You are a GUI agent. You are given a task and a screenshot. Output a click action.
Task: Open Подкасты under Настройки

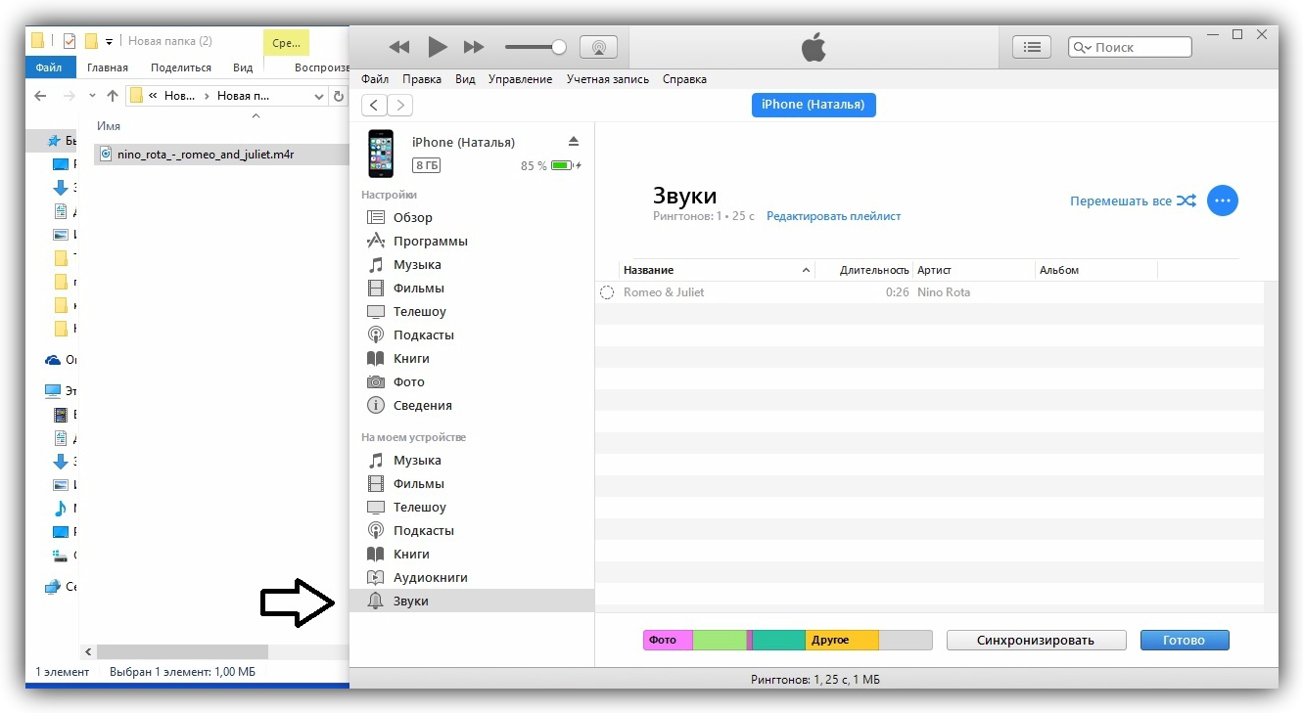471,334
